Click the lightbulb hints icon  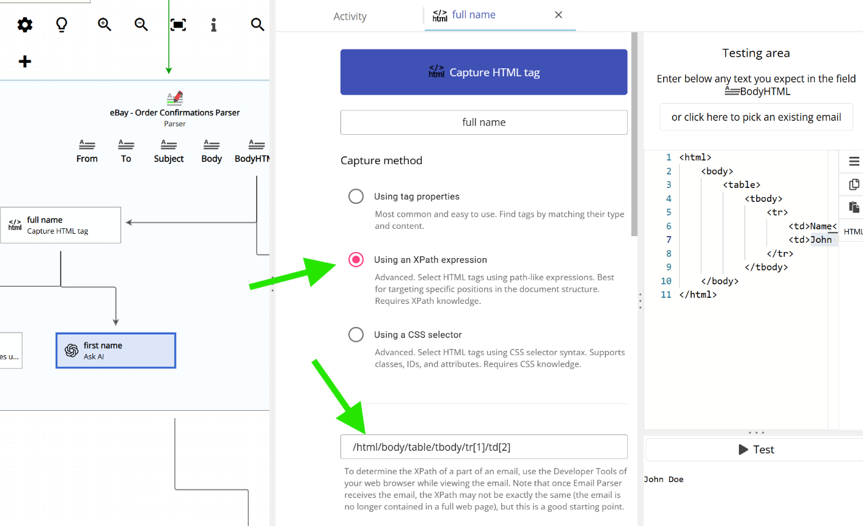[x=61, y=24]
